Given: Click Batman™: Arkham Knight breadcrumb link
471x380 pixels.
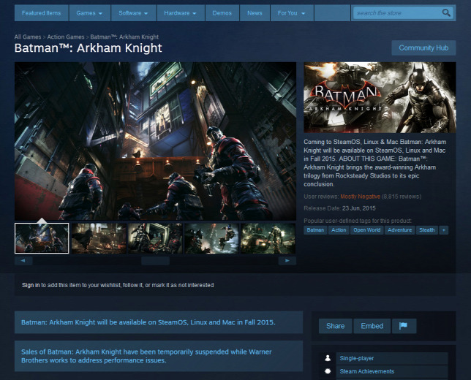Looking at the screenshot, I should (124, 37).
